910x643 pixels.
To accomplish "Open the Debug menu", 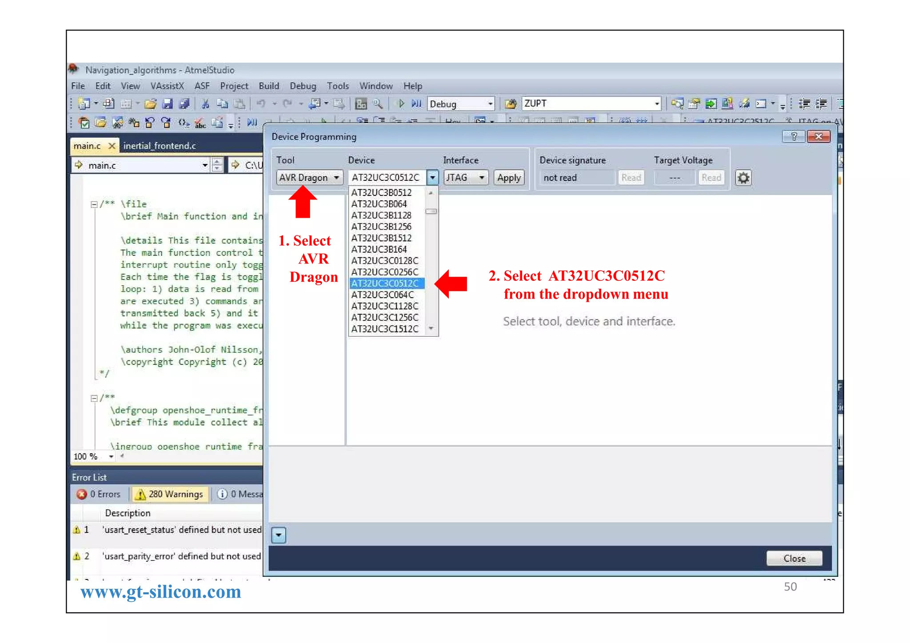I will [303, 86].
